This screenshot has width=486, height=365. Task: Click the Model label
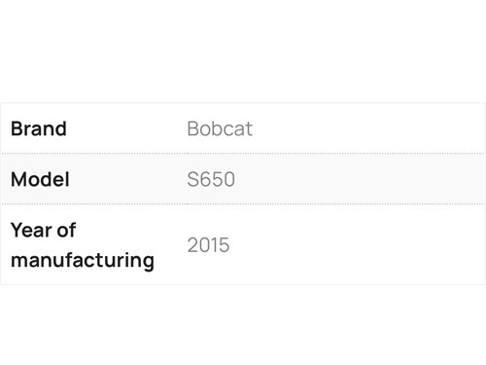pyautogui.click(x=40, y=179)
